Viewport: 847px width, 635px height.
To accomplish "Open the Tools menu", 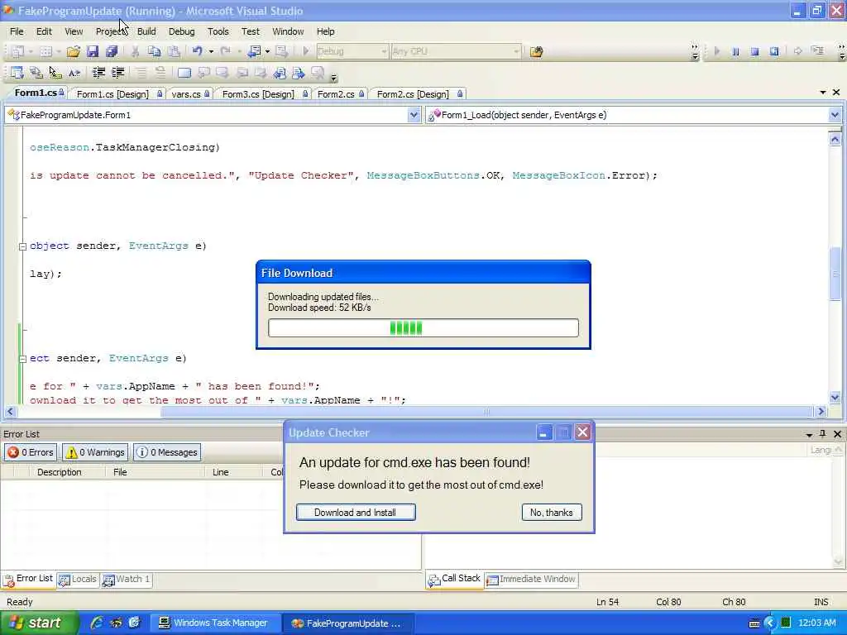I will point(218,31).
